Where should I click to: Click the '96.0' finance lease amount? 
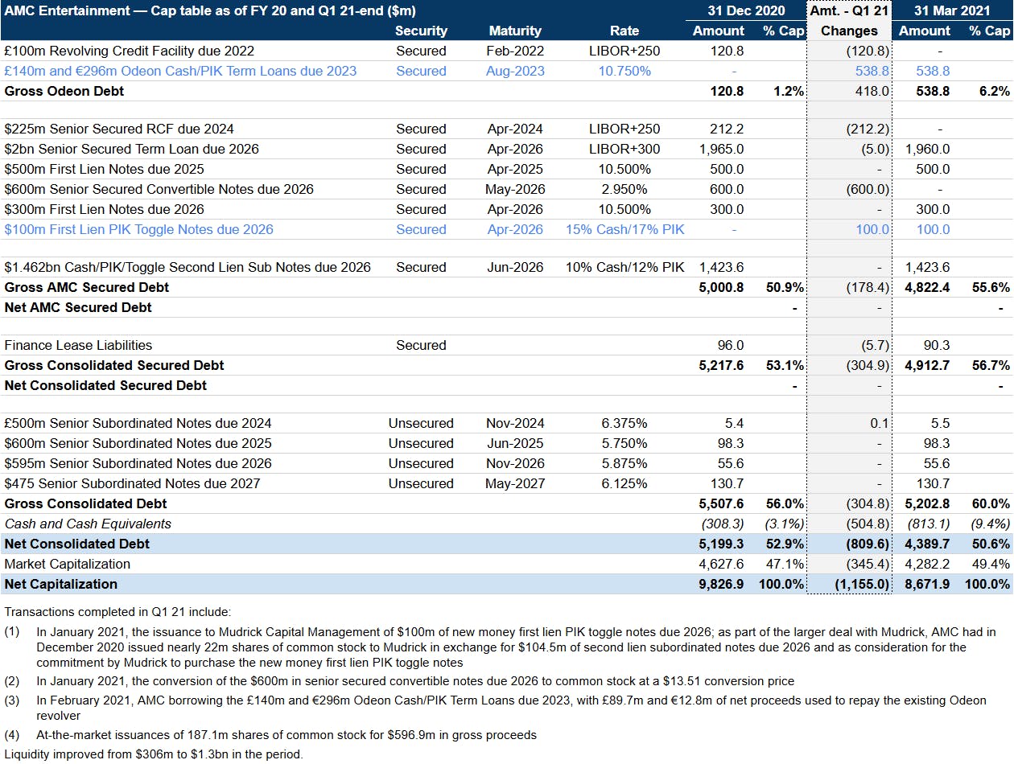click(731, 345)
